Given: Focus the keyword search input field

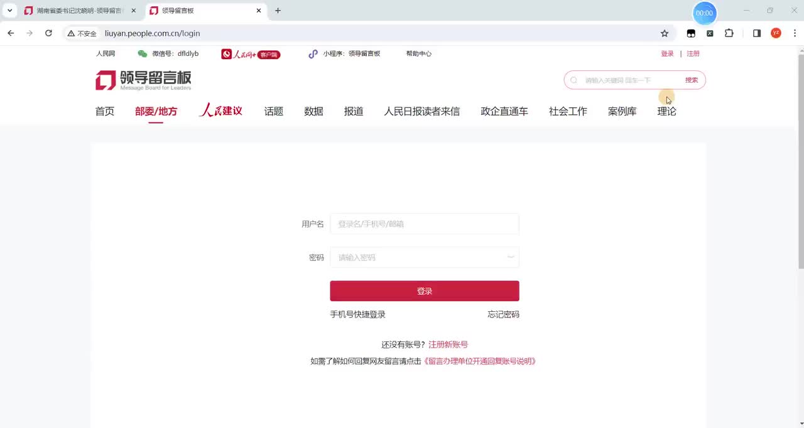Looking at the screenshot, I should 631,80.
